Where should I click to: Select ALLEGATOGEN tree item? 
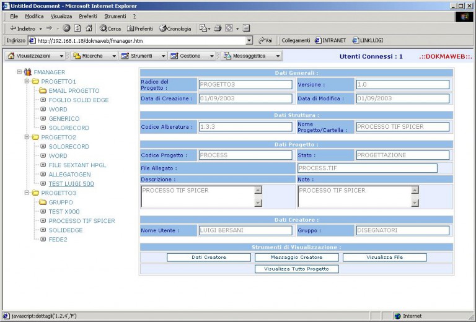pyautogui.click(x=70, y=175)
